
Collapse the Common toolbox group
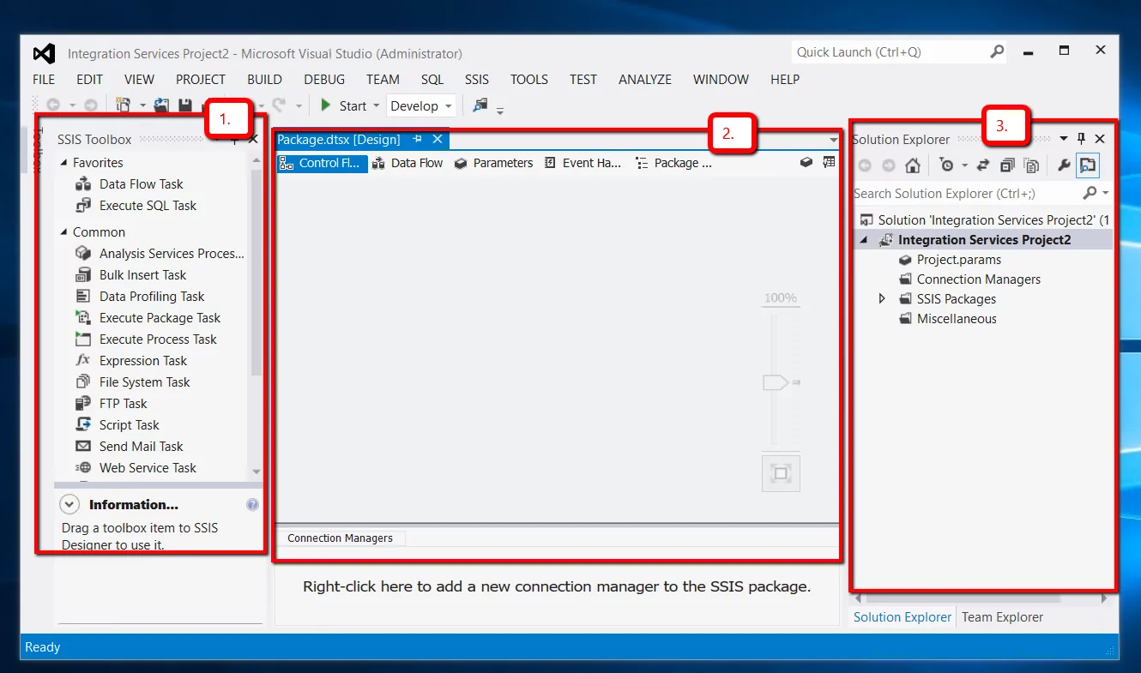(63, 232)
